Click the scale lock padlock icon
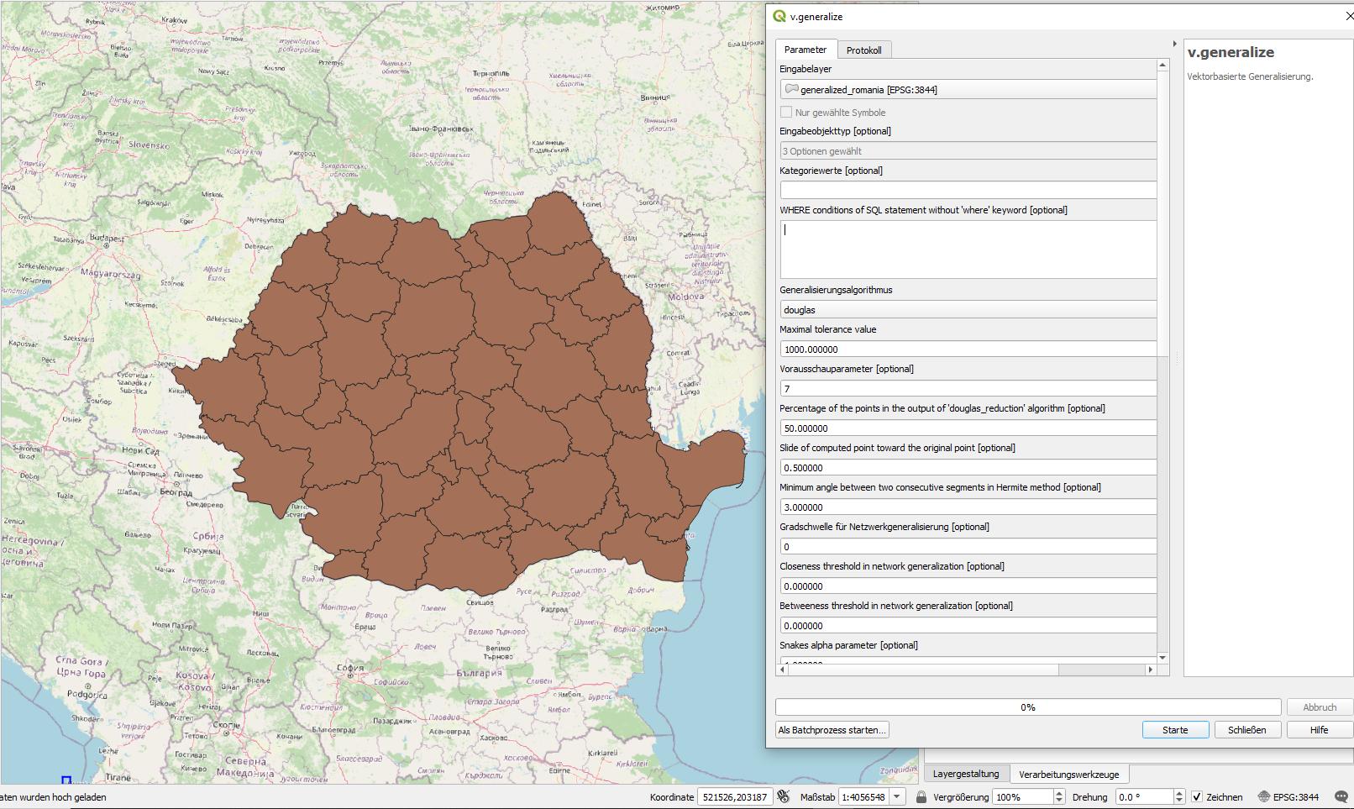Screen dimensions: 1354x809 pos(921,797)
